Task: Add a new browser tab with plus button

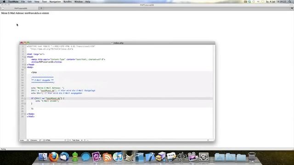Action: (x=41, y=8)
